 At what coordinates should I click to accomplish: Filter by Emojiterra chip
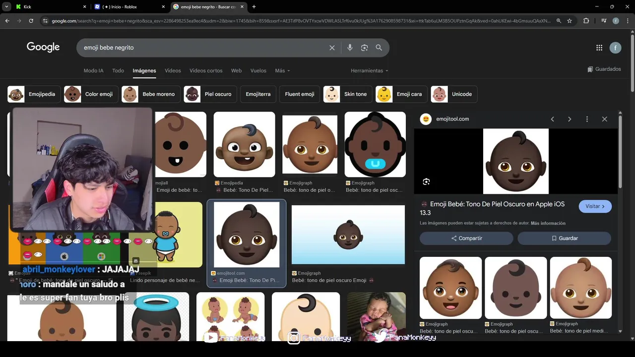point(258,94)
